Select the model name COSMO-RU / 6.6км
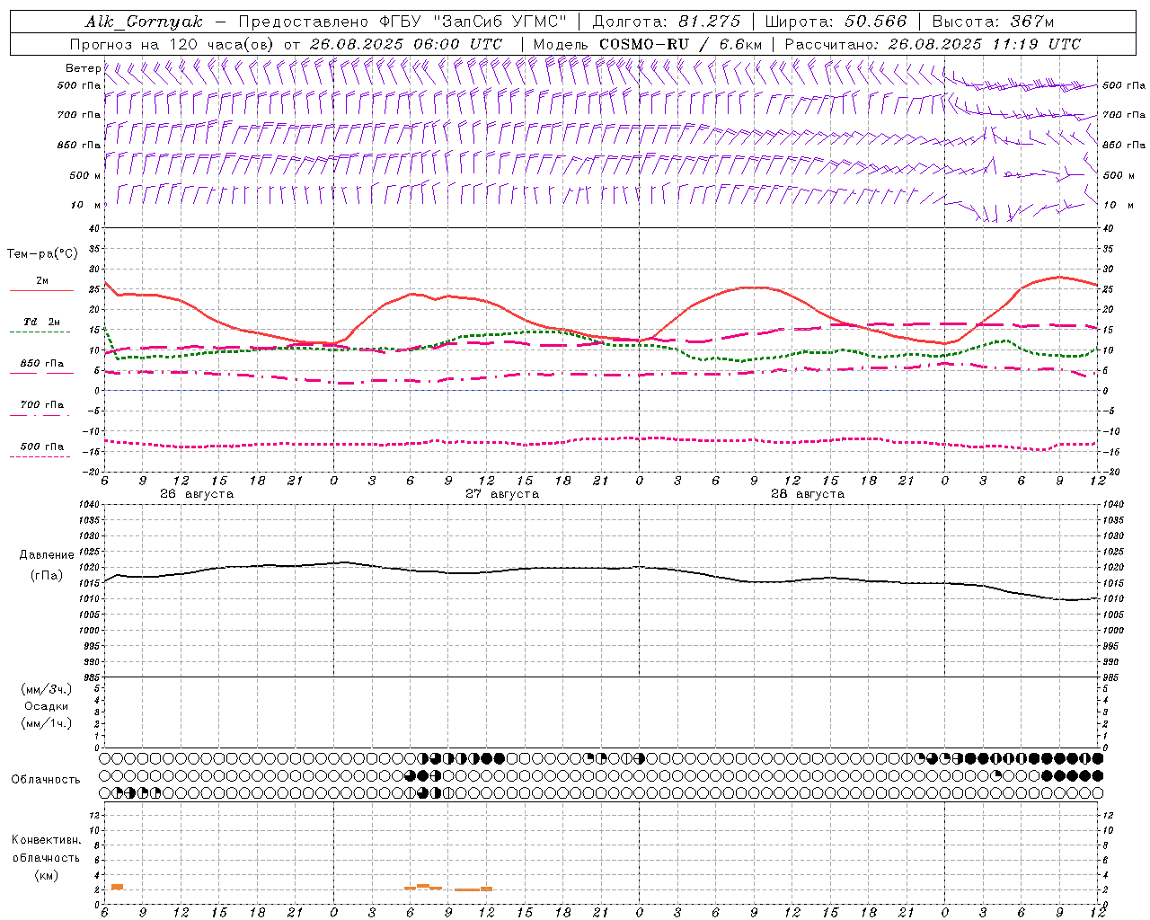Screen dimensions: 1150x920 [680, 44]
